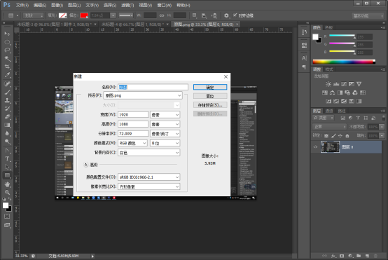This screenshot has height=260, width=388.
Task: Click the width field showing 1920
Action: pyautogui.click(x=133, y=115)
